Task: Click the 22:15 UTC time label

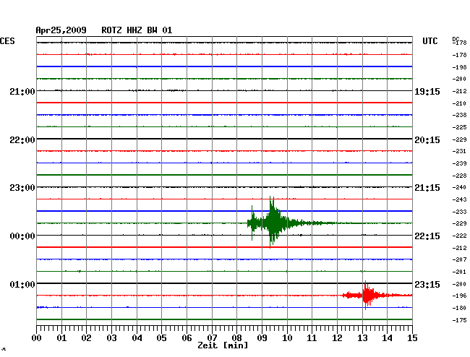Action: pos(427,236)
